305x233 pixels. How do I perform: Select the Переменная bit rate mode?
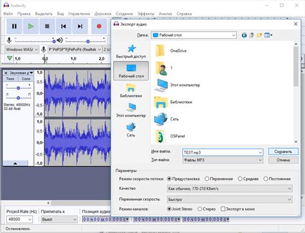219,179
